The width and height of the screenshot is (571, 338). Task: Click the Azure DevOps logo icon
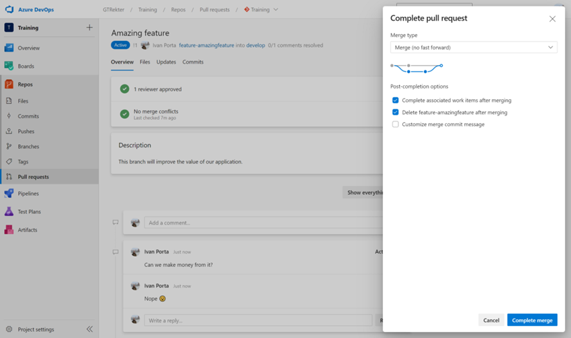tap(9, 9)
